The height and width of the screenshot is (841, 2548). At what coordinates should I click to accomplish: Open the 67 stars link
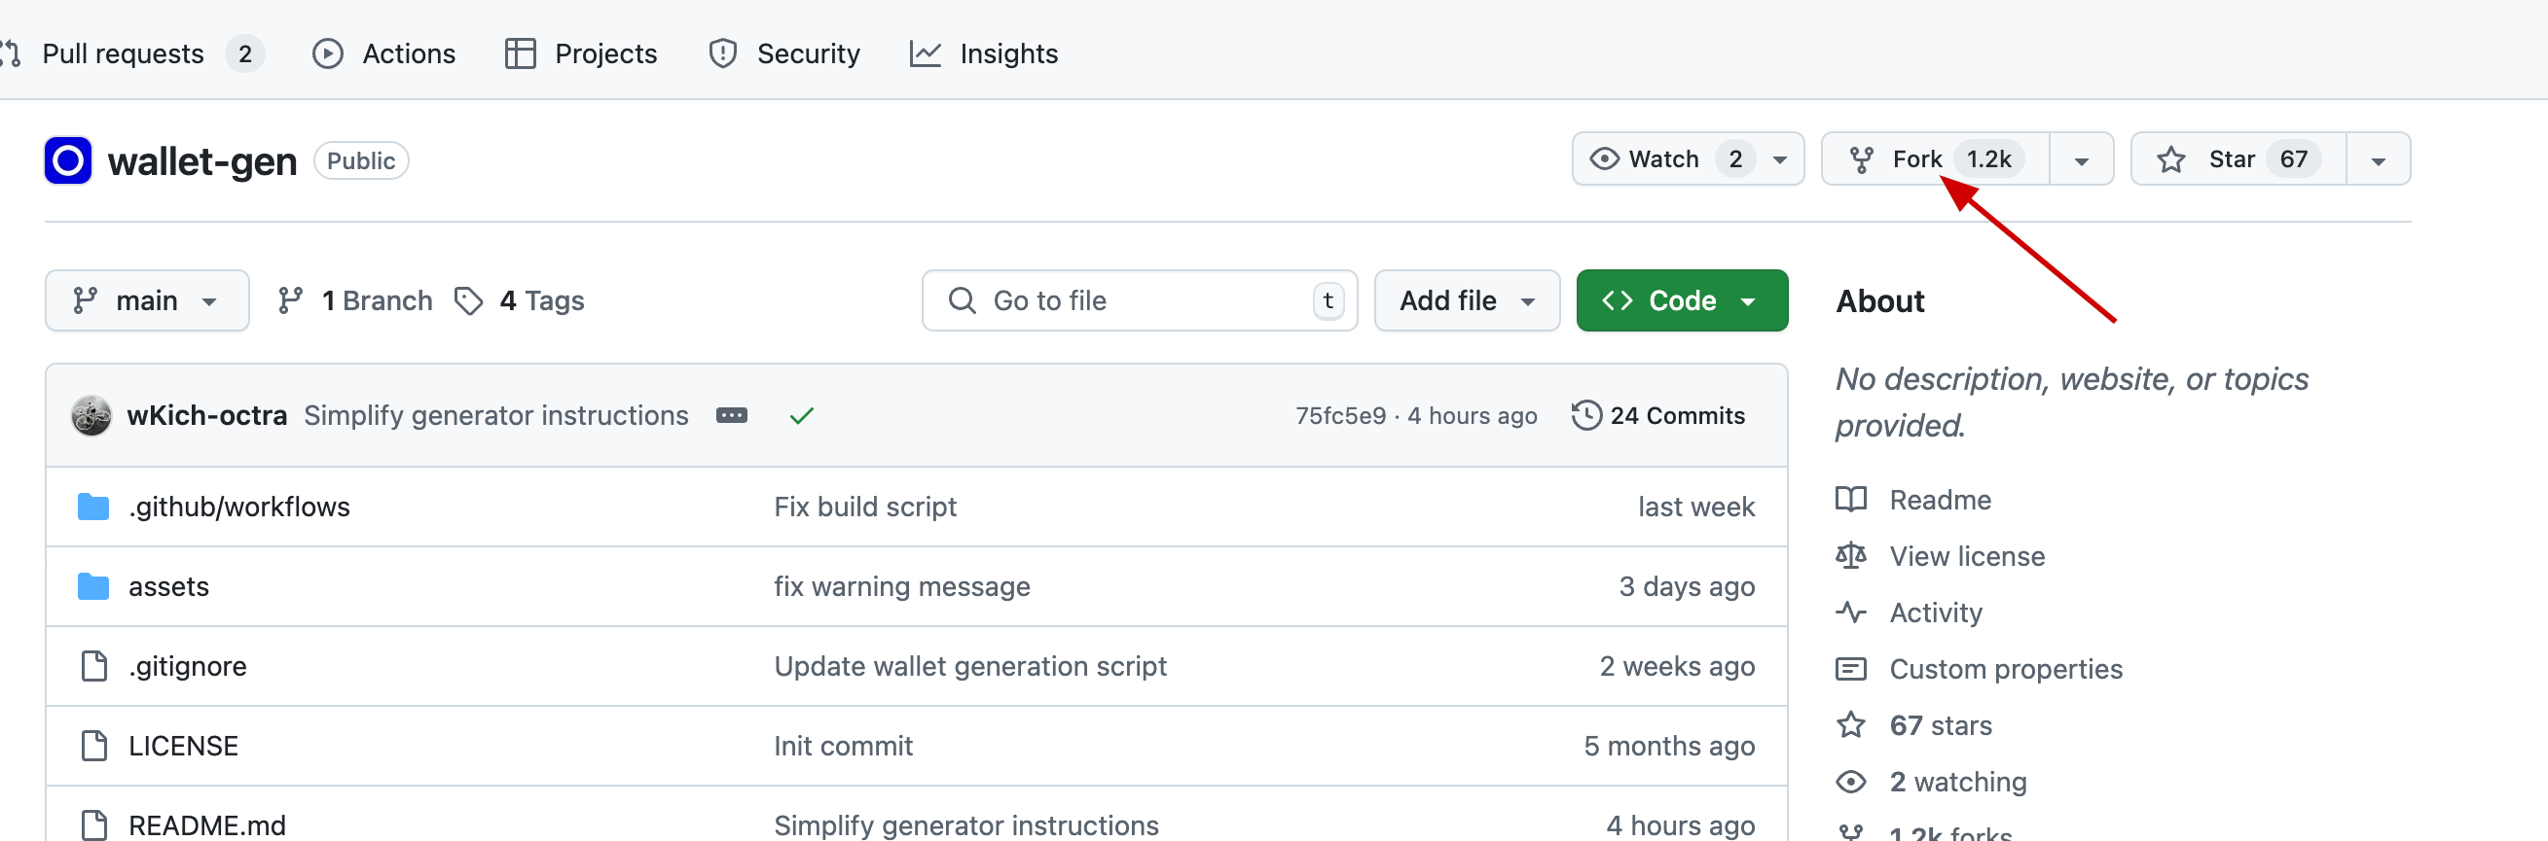[1941, 725]
